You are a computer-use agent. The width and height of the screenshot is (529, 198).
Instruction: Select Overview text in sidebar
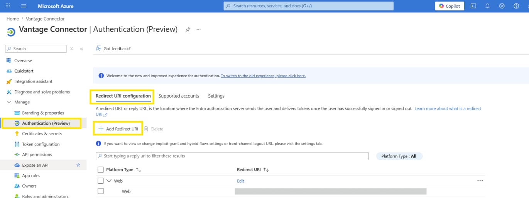tap(23, 61)
